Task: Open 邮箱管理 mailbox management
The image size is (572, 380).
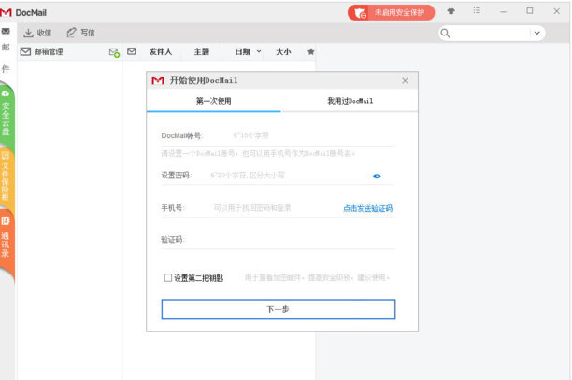Action: click(41, 51)
